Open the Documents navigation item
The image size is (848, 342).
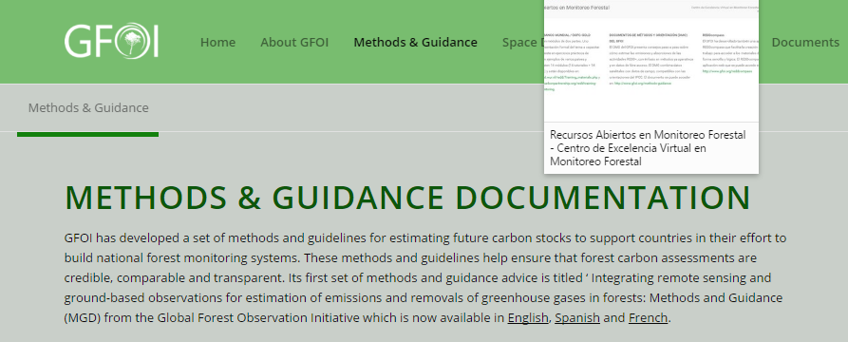[x=805, y=42]
